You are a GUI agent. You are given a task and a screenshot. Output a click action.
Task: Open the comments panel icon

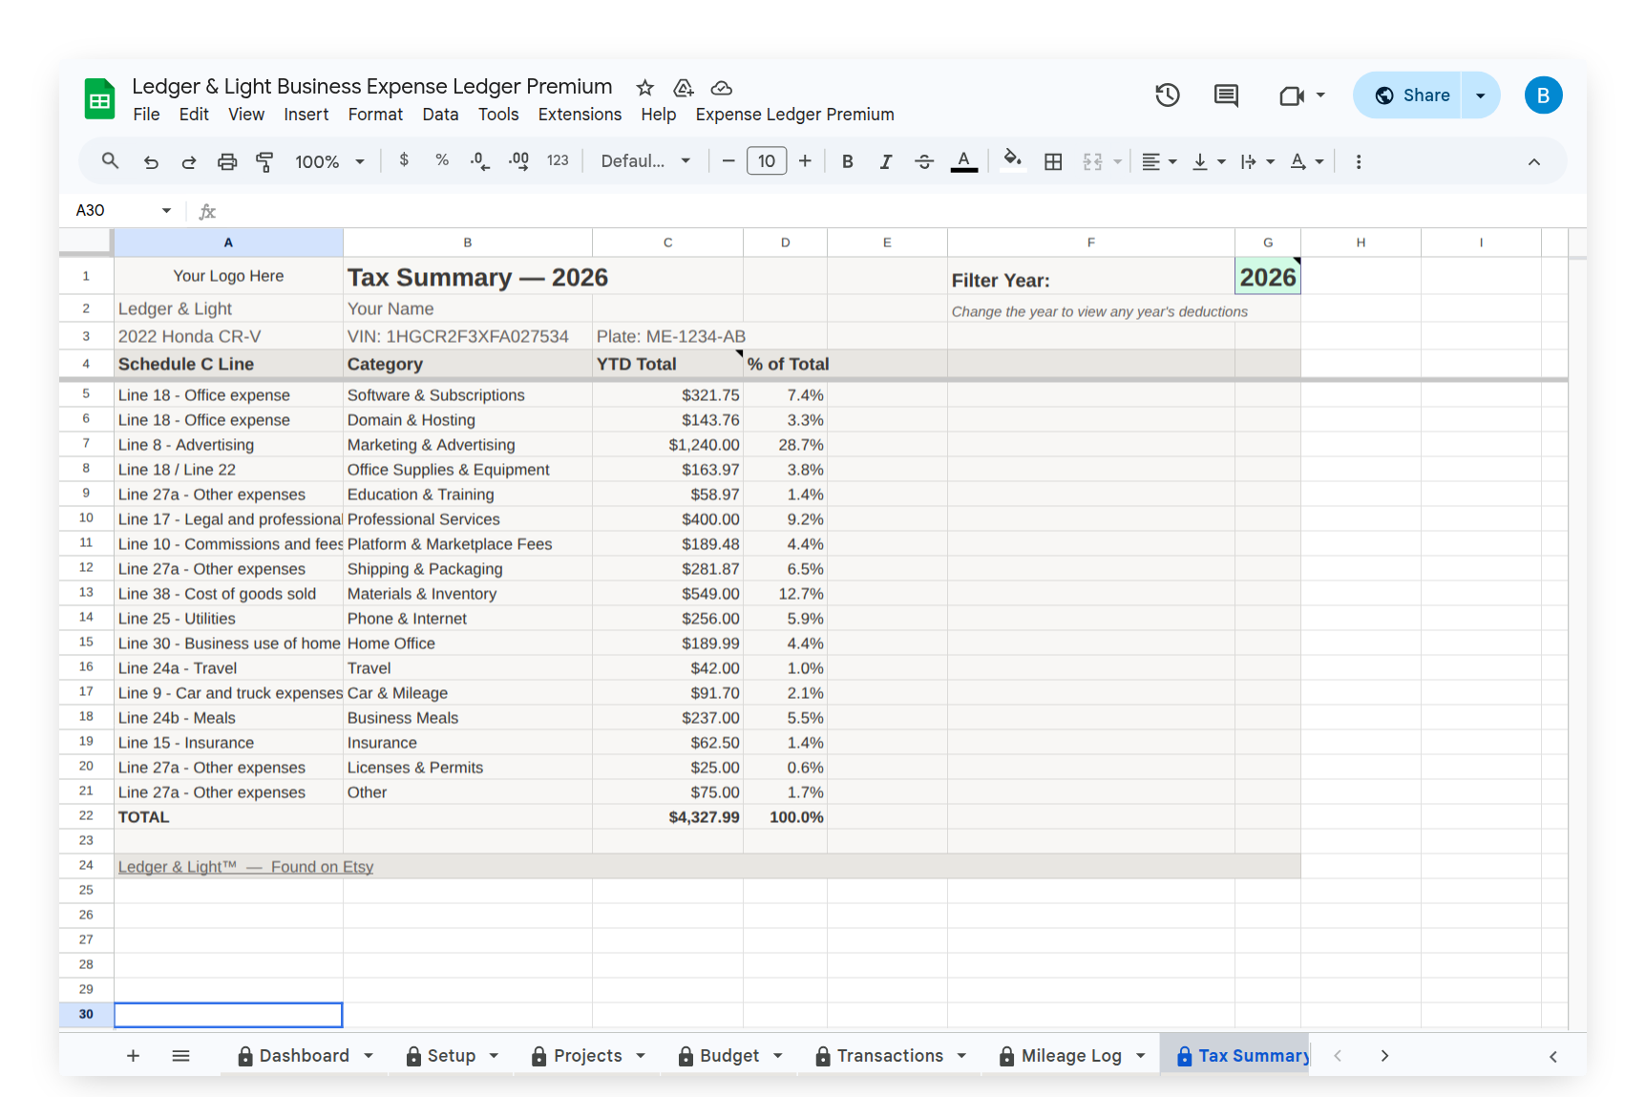tap(1226, 95)
